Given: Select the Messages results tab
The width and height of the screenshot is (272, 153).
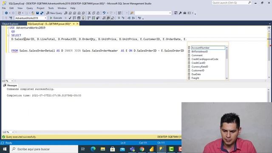Looking at the screenshot, I should click(10, 85).
